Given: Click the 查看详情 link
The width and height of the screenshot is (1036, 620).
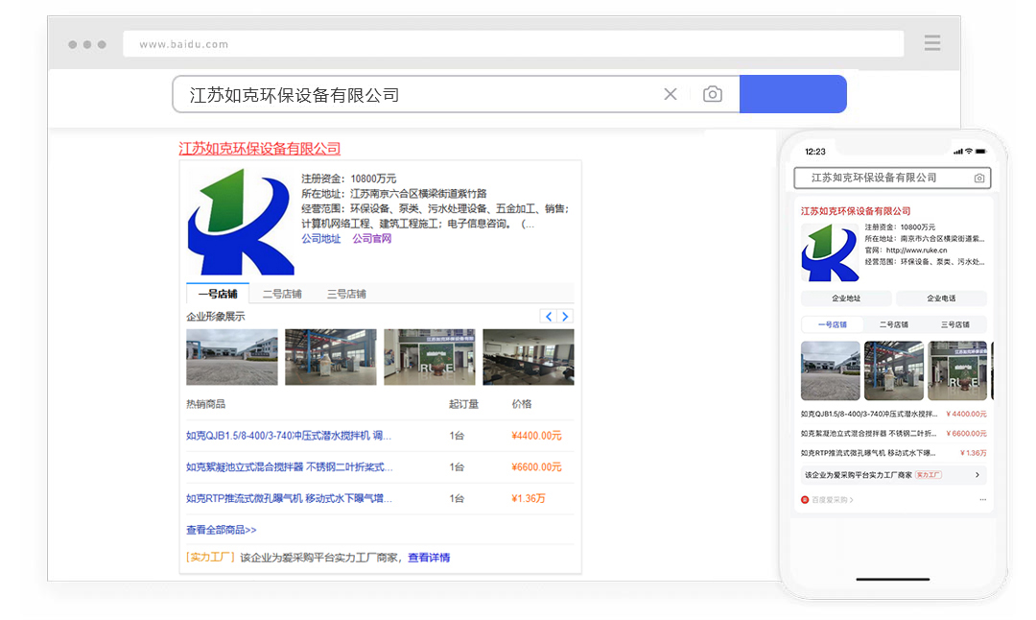Looking at the screenshot, I should [x=429, y=558].
